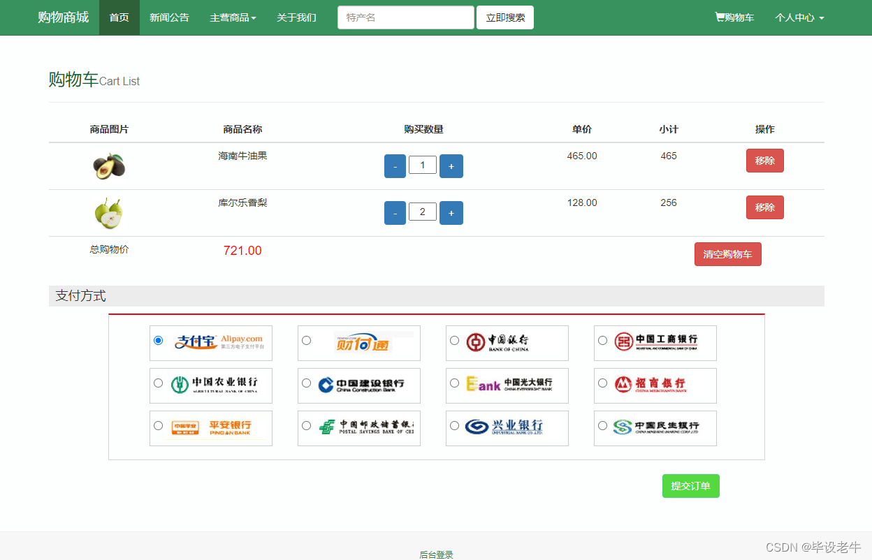Click the quantity field for 库尔乐香梨
Screen dimensions: 872x560
pos(423,212)
